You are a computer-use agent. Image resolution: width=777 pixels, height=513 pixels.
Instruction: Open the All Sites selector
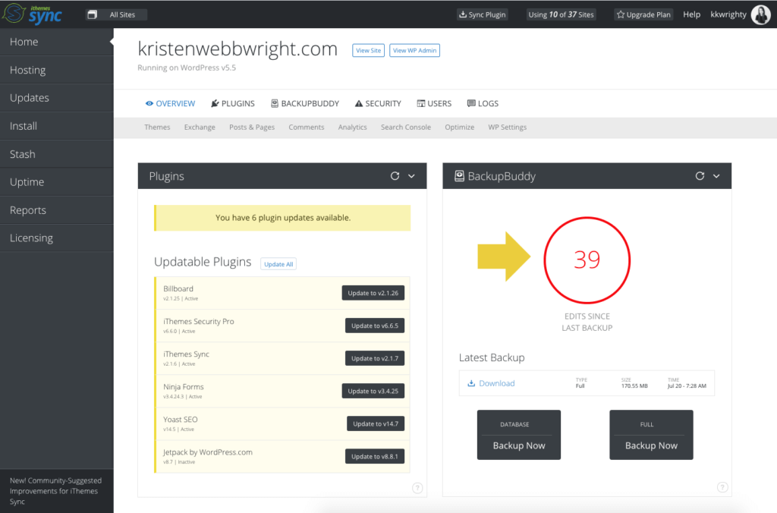[x=118, y=15]
